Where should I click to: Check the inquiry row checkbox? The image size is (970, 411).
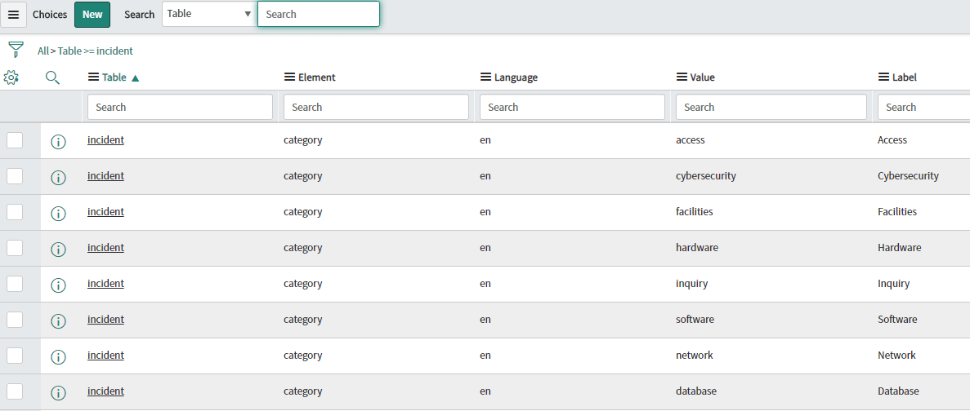pos(15,284)
